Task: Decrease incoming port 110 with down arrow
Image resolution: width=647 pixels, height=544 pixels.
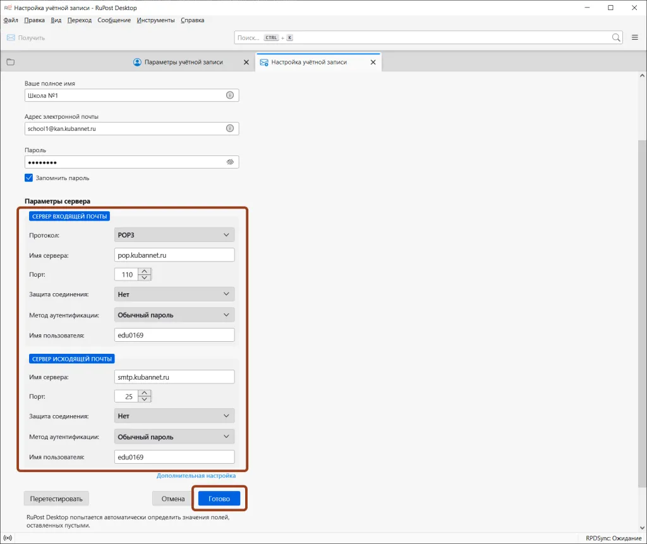Action: pos(145,277)
